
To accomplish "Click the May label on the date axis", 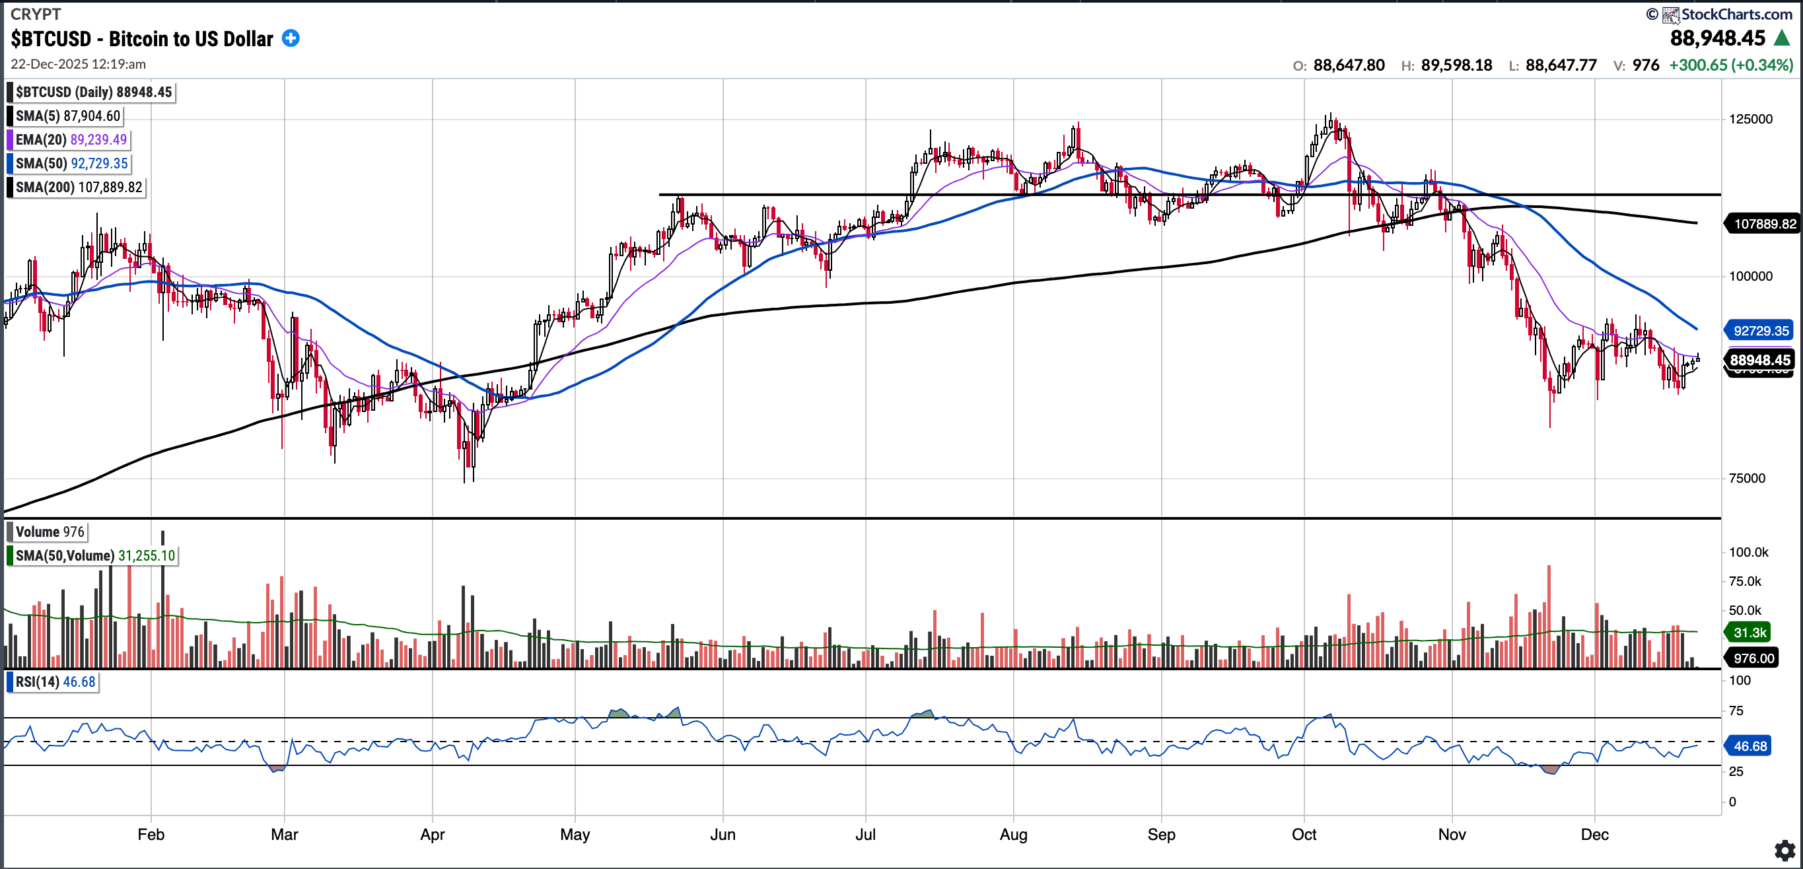I will 575,834.
